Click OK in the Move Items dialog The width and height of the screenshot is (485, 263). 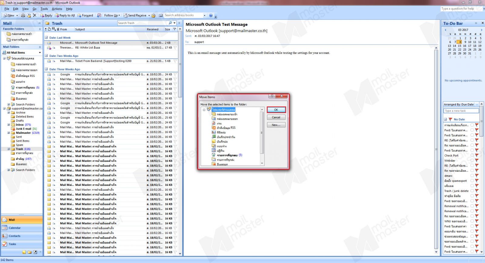[x=276, y=110]
